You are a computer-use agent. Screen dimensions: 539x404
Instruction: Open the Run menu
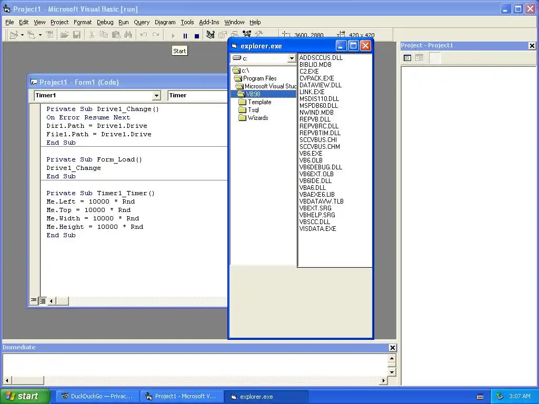coord(123,22)
